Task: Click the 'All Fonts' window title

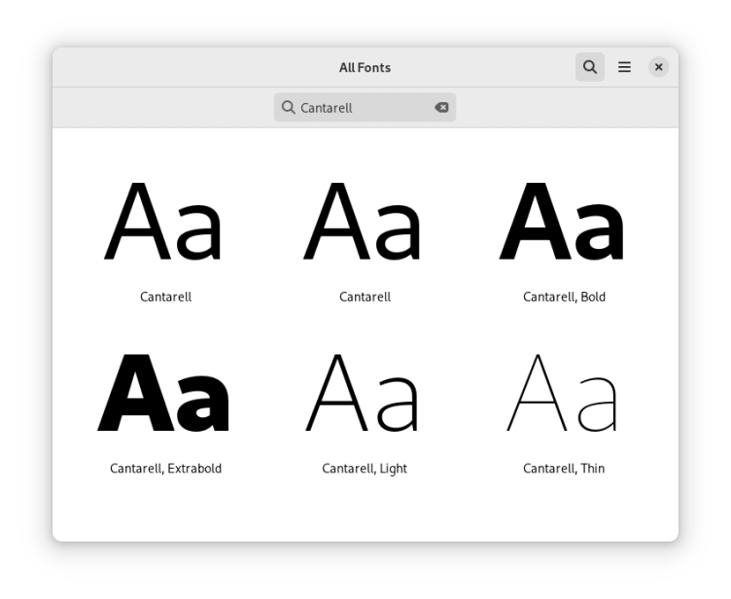Action: [365, 67]
